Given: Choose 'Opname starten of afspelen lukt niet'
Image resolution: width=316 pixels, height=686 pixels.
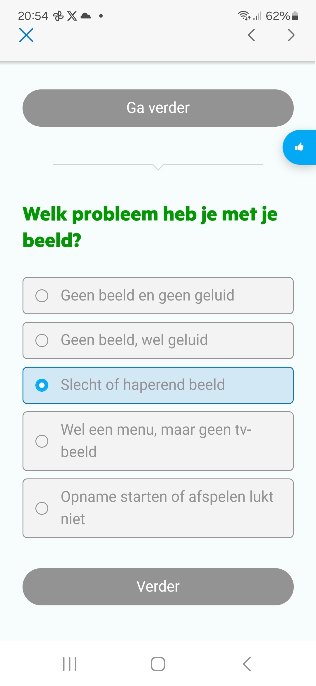Looking at the screenshot, I should 158,508.
